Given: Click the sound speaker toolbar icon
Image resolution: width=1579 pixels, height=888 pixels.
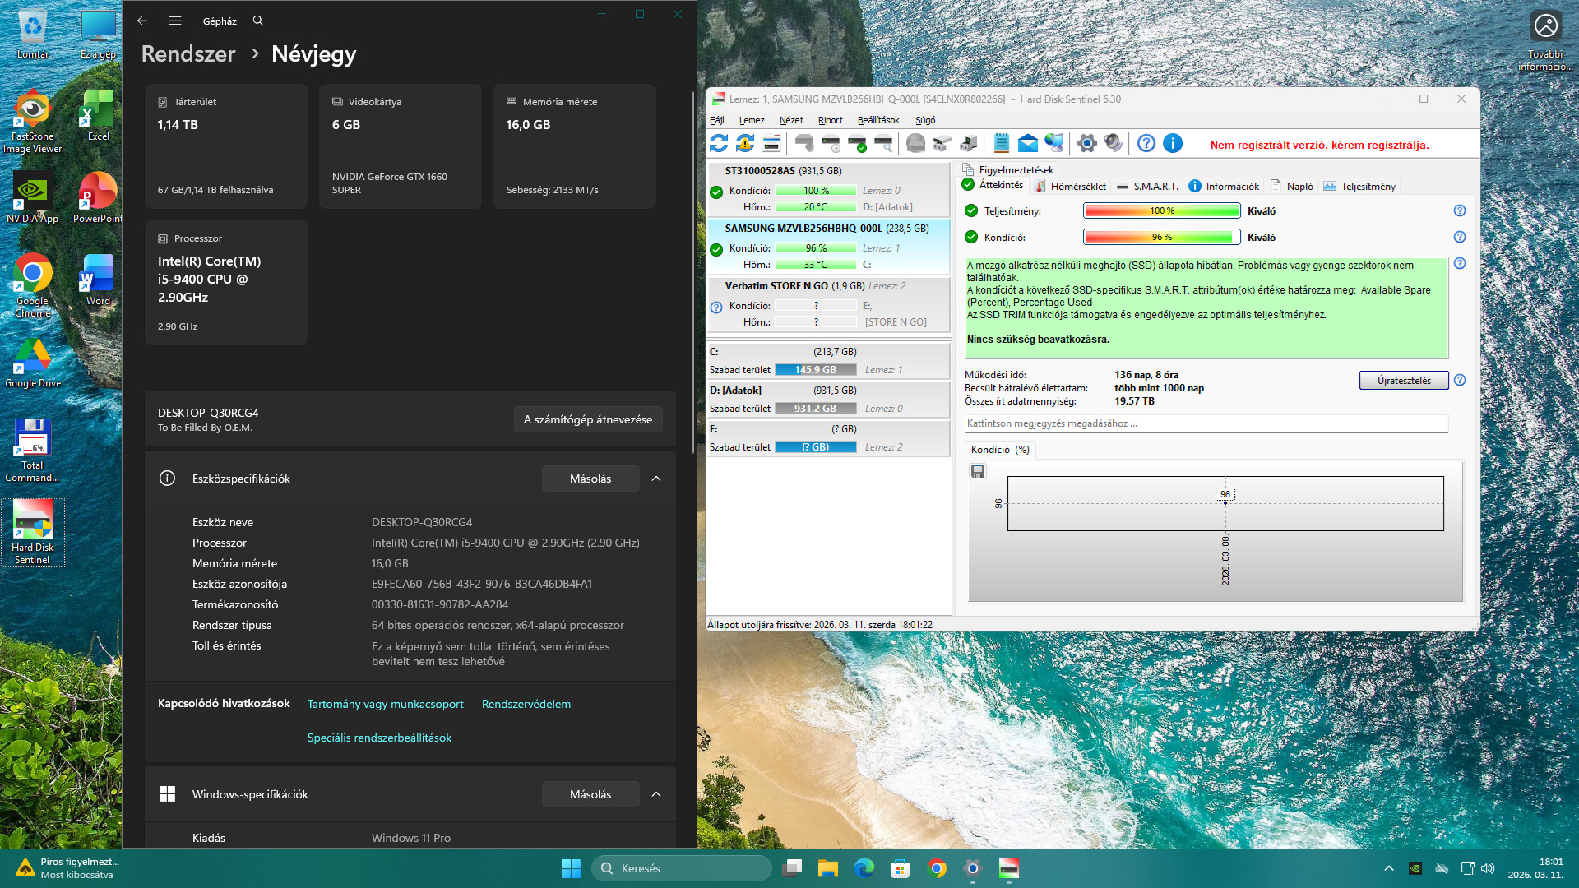Looking at the screenshot, I should pyautogui.click(x=1113, y=143).
